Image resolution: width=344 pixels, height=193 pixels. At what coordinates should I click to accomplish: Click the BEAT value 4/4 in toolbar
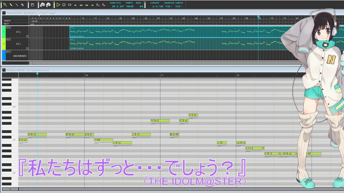(x=141, y=6)
